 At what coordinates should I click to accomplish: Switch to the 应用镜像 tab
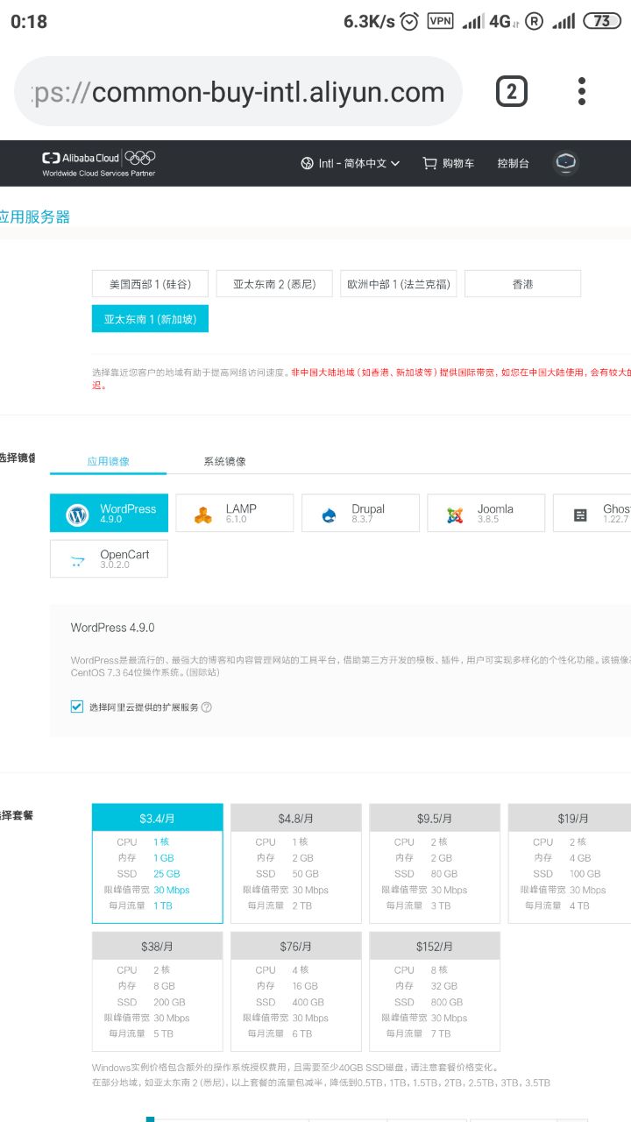click(108, 461)
